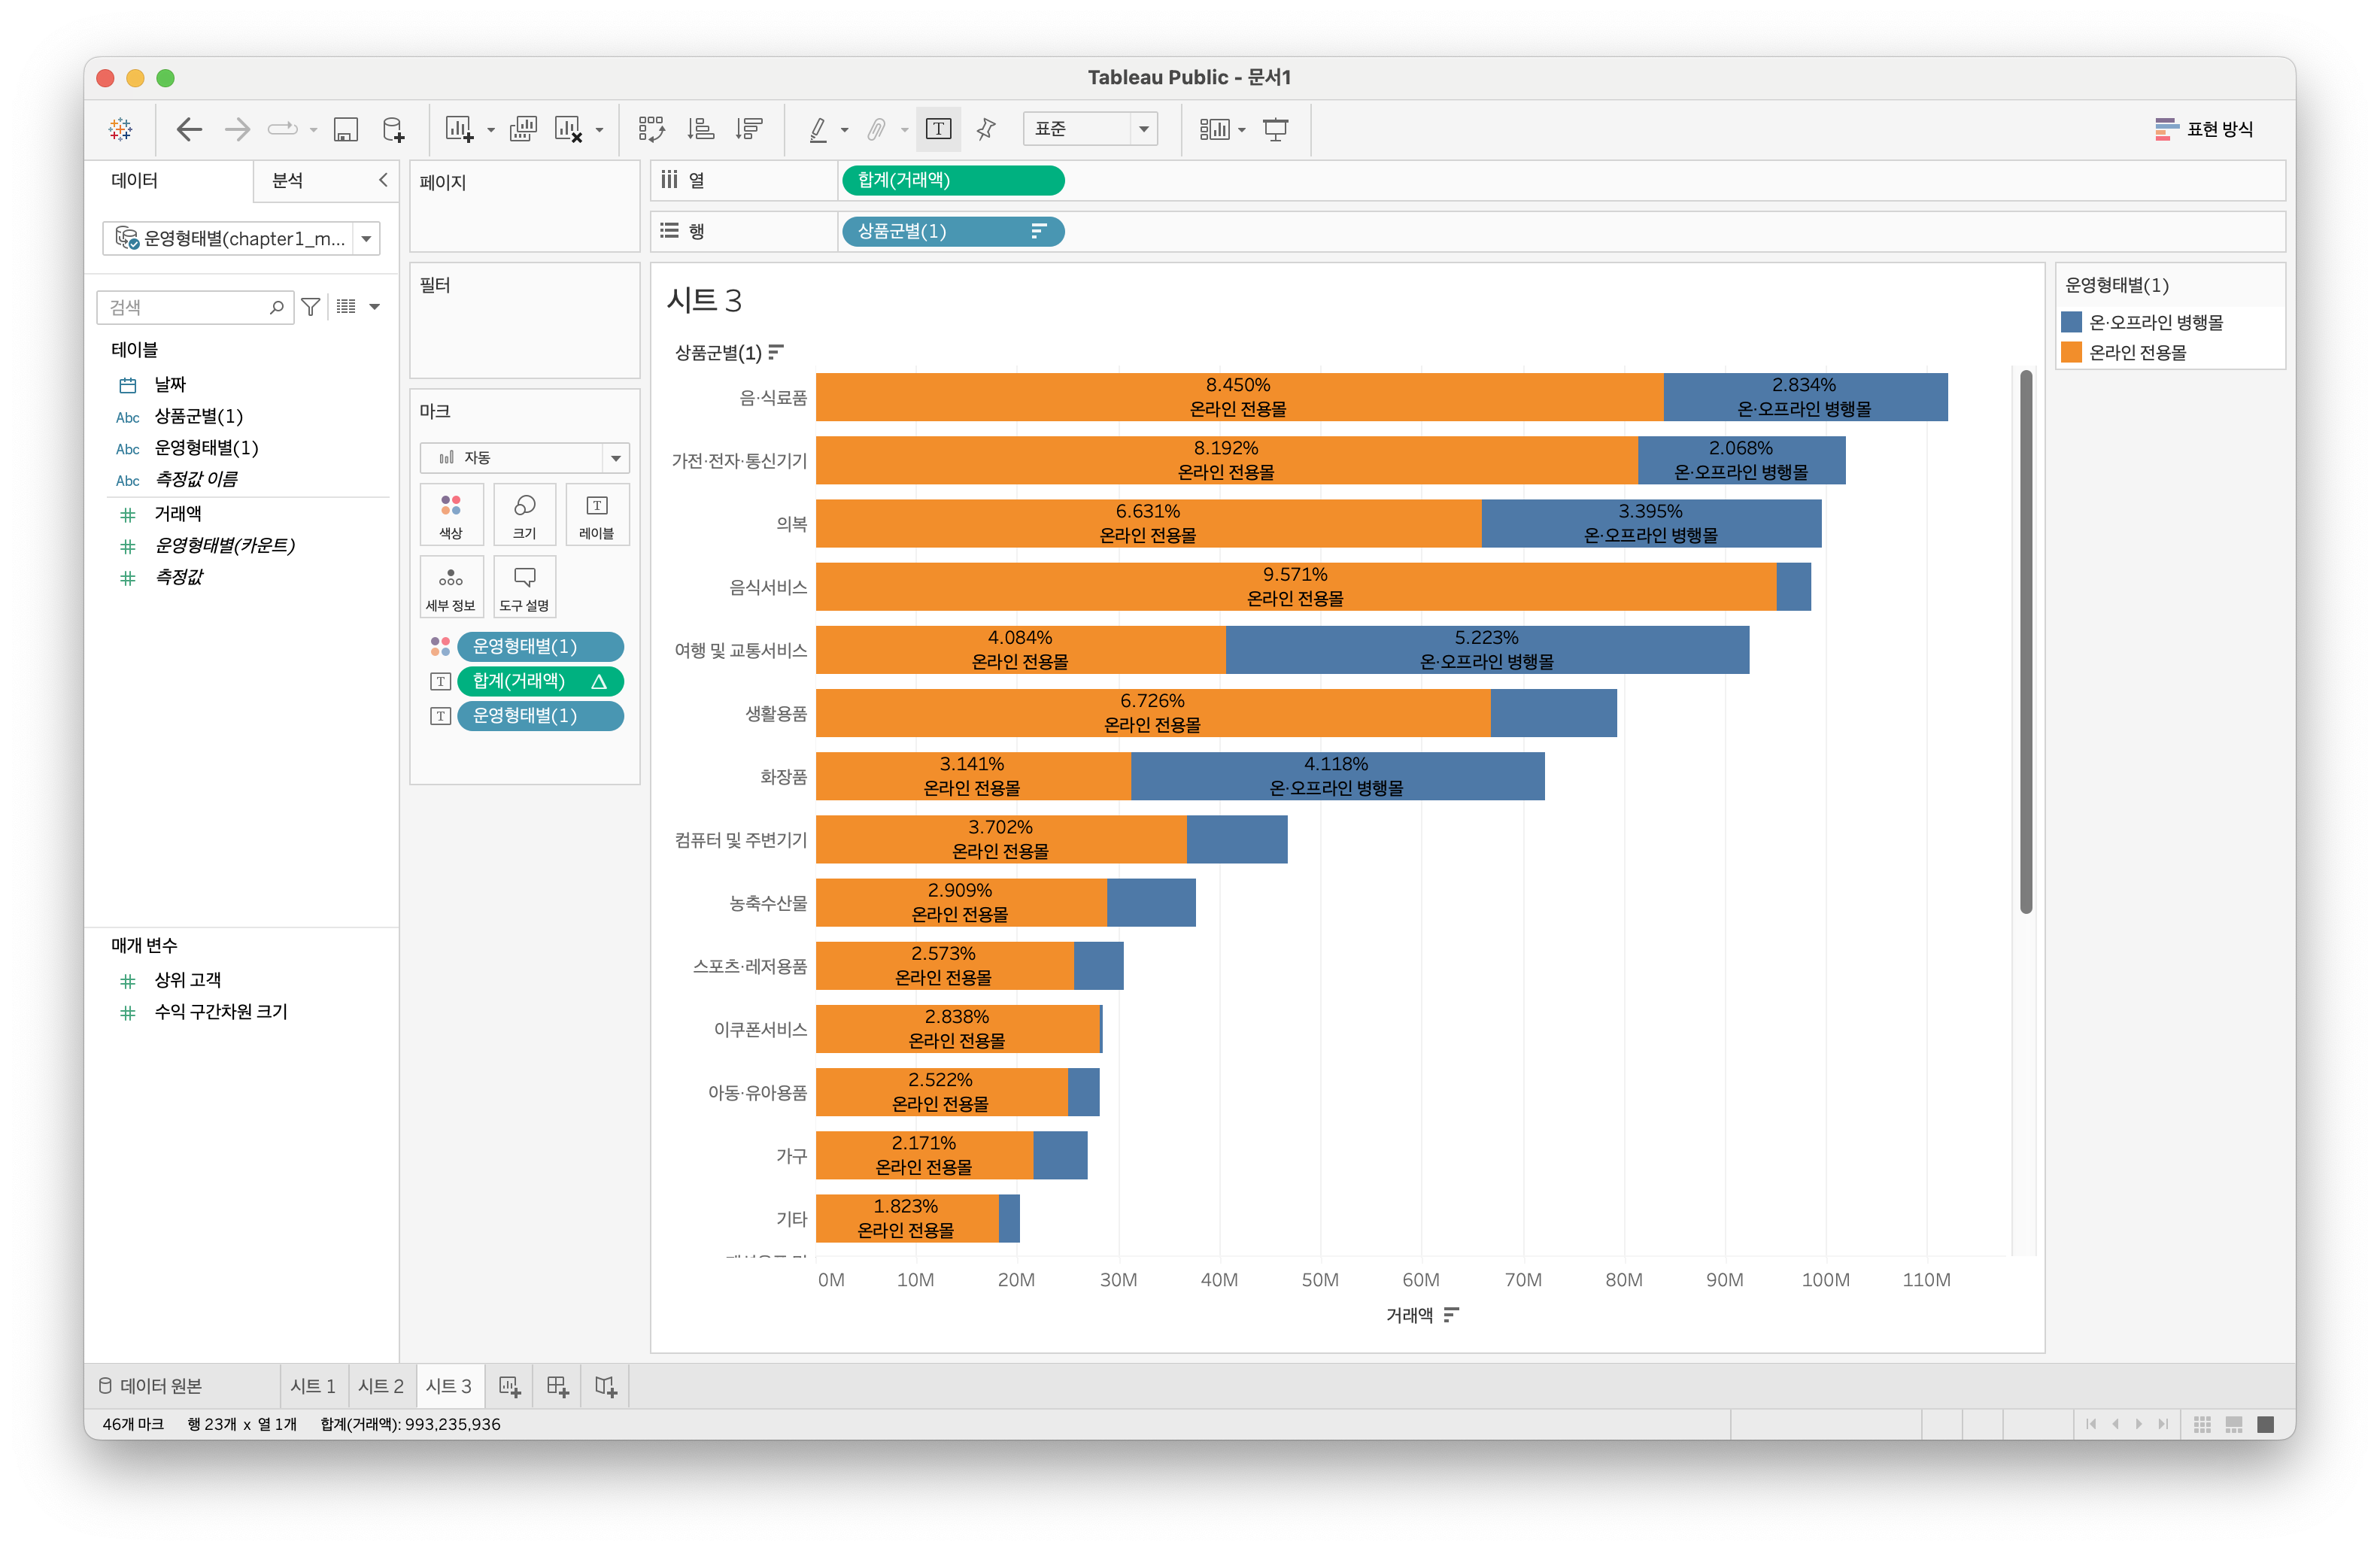The height and width of the screenshot is (1551, 2380).
Task: Click the orange 온라인 전용몰 legend swatch
Action: pos(2071,352)
